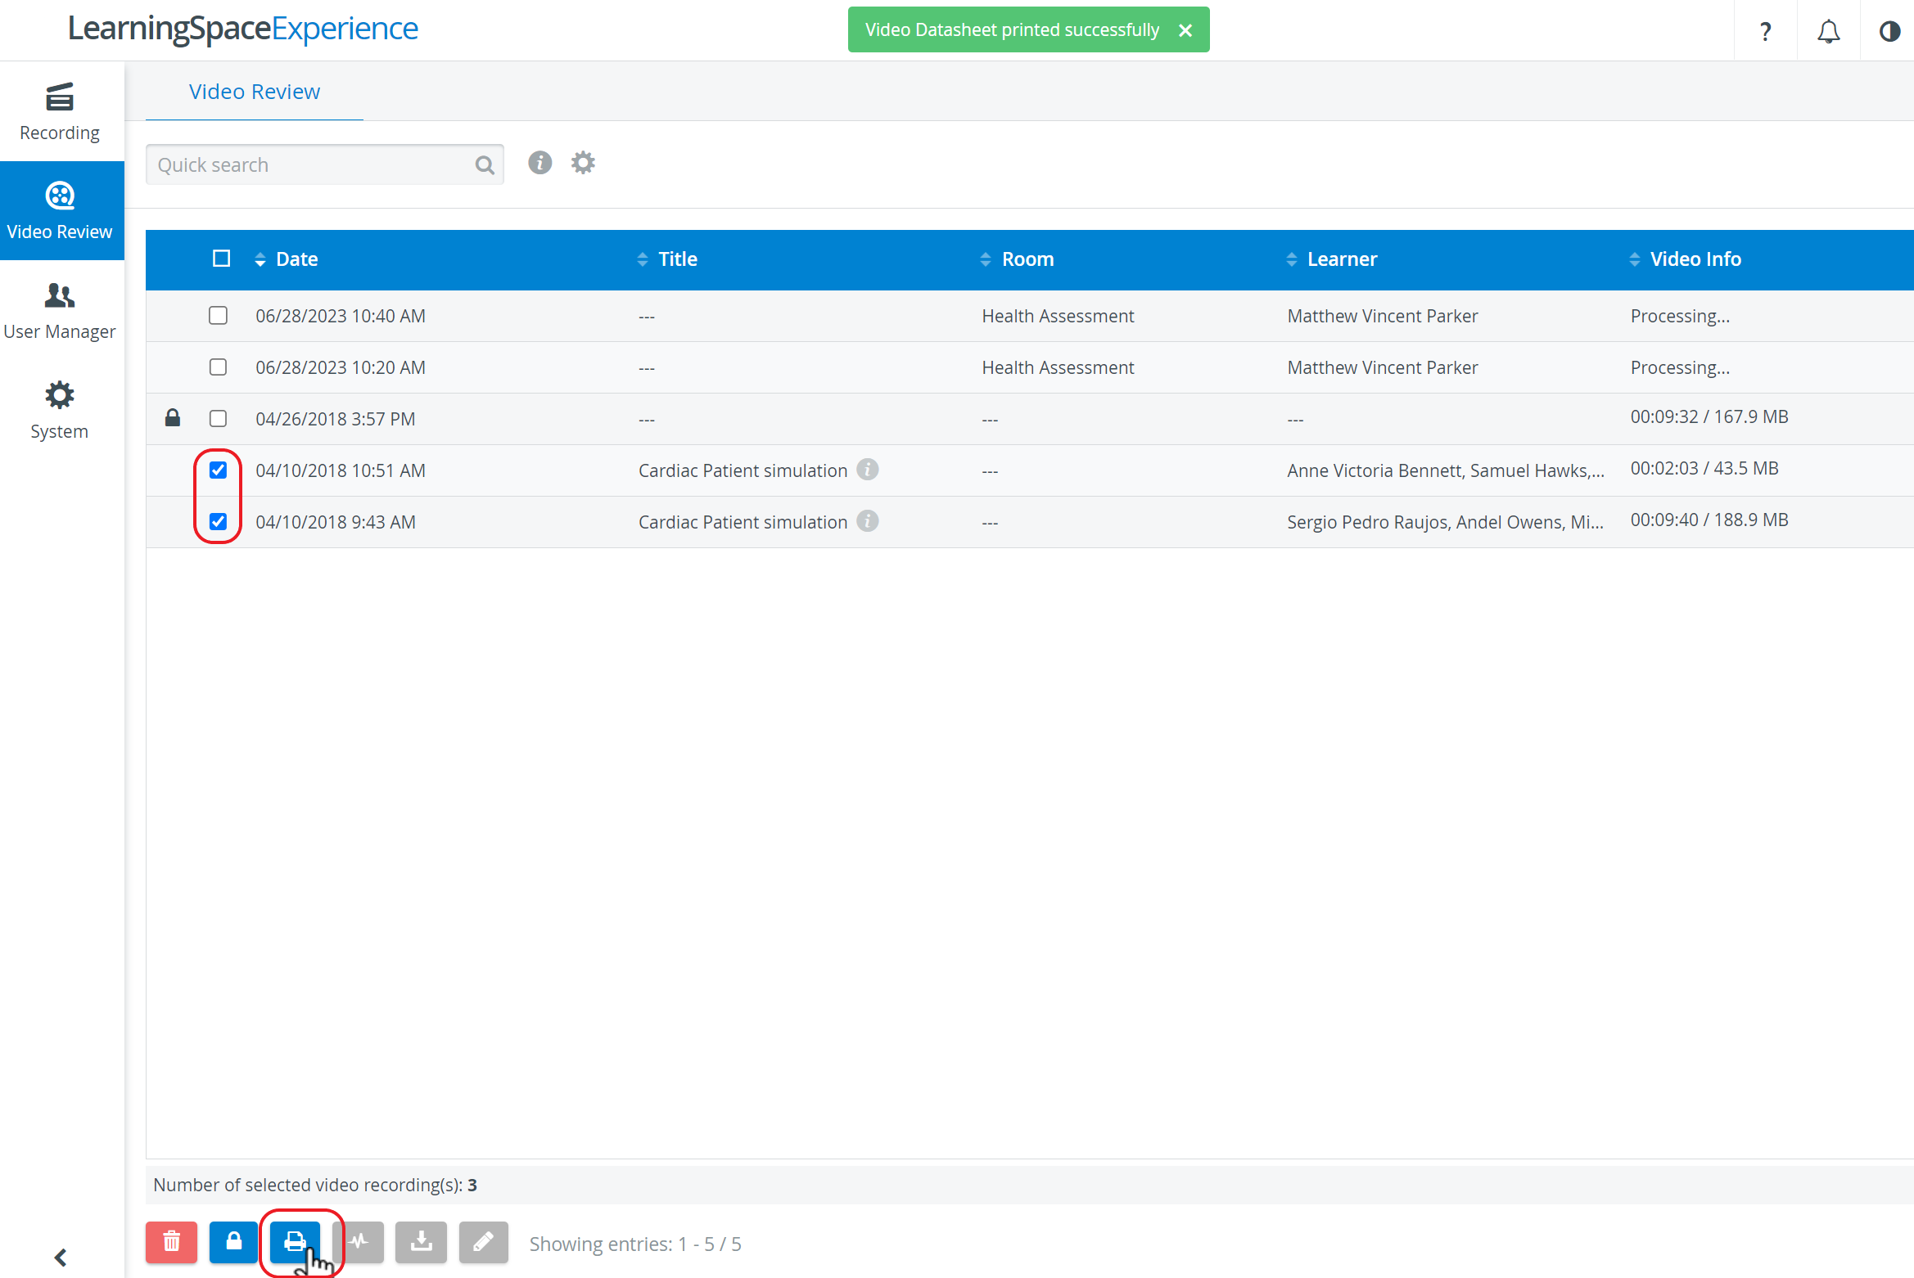Dismiss the printed successfully notification
Viewport: 1914px width, 1278px height.
point(1185,30)
